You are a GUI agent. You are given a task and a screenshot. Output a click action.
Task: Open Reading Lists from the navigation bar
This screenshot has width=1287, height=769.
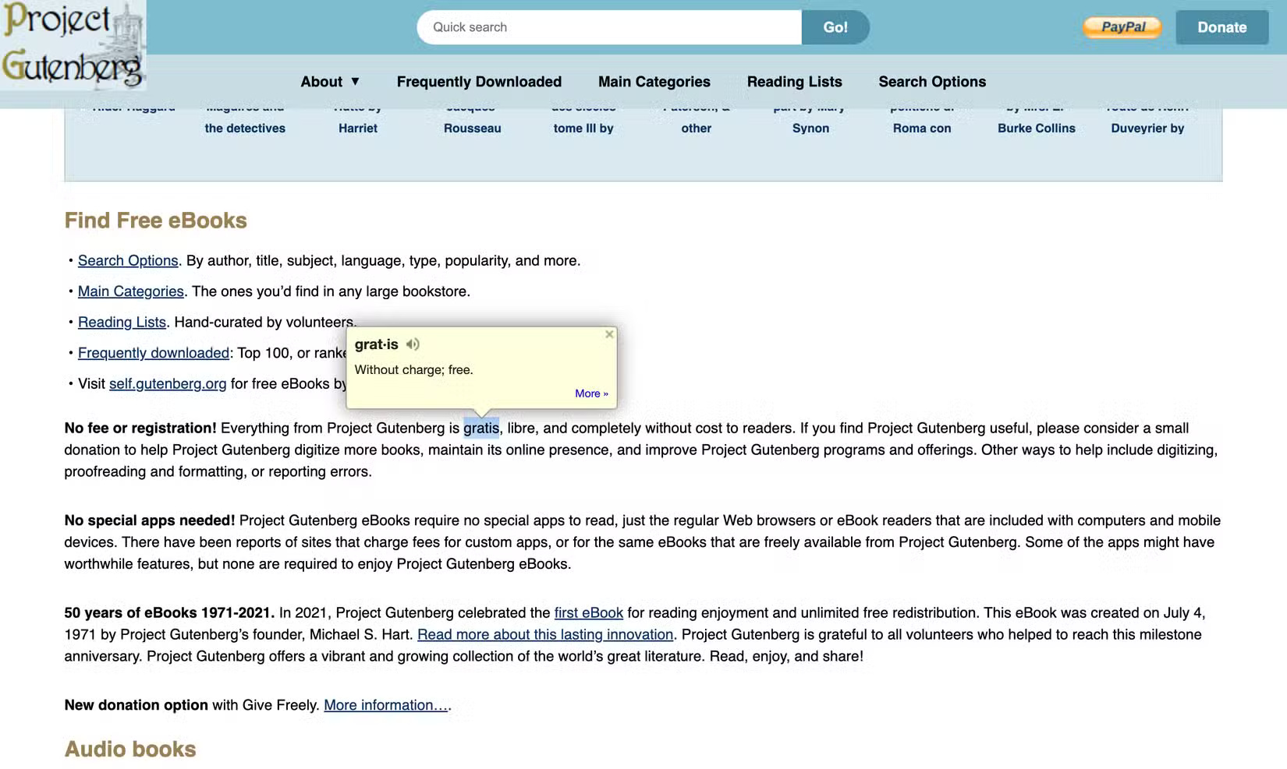click(794, 81)
